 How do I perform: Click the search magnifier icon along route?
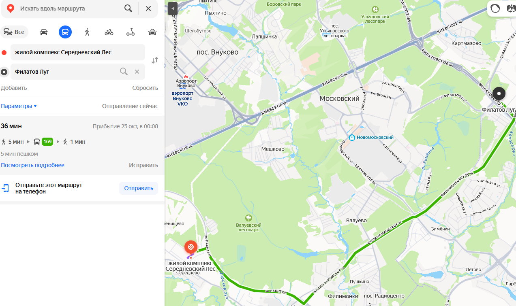coord(128,8)
